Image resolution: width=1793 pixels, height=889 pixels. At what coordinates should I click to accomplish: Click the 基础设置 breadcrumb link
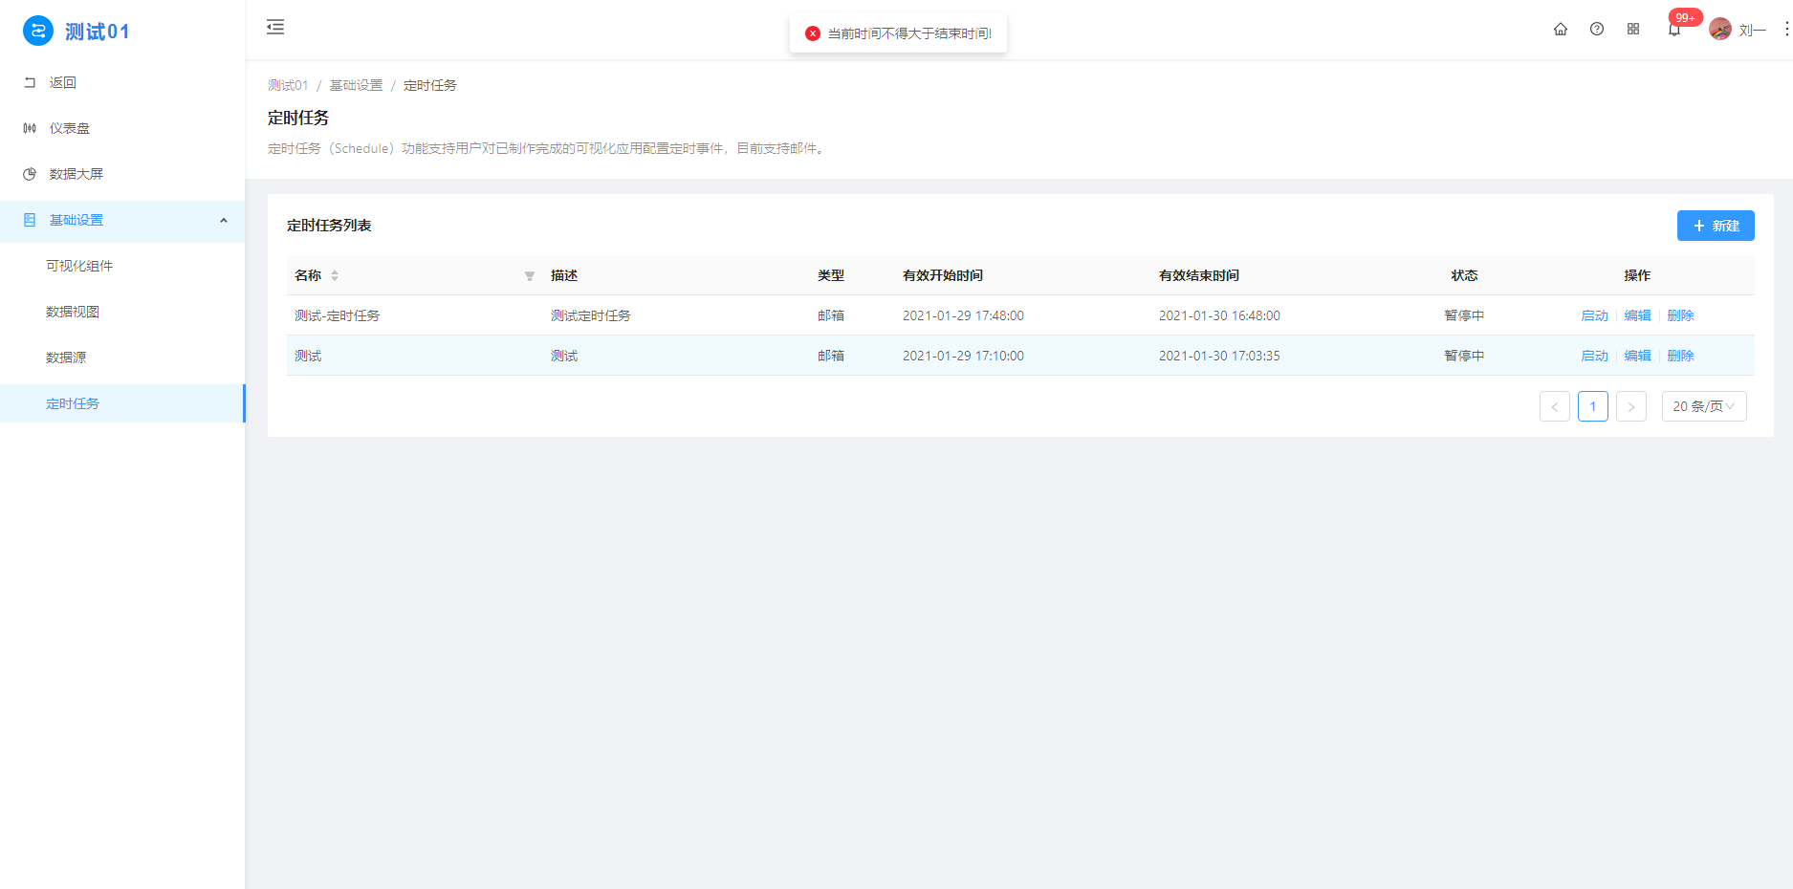[356, 85]
